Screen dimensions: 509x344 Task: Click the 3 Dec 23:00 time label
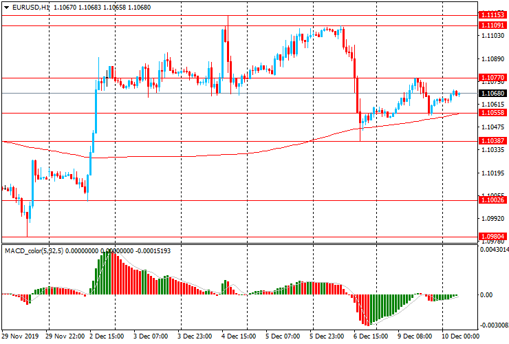(x=195, y=336)
